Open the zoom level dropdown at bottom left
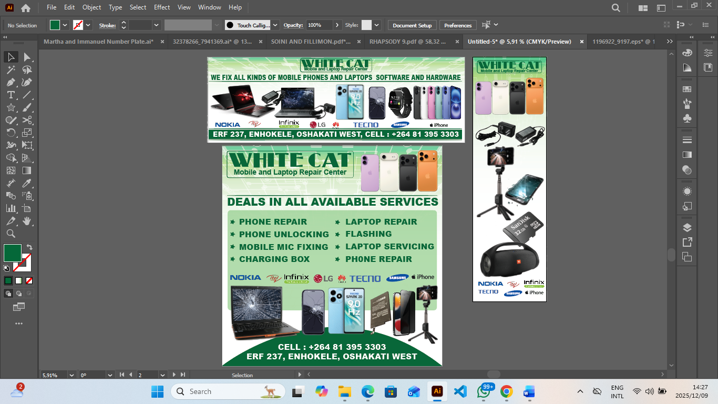Image resolution: width=718 pixels, height=404 pixels. click(x=70, y=375)
